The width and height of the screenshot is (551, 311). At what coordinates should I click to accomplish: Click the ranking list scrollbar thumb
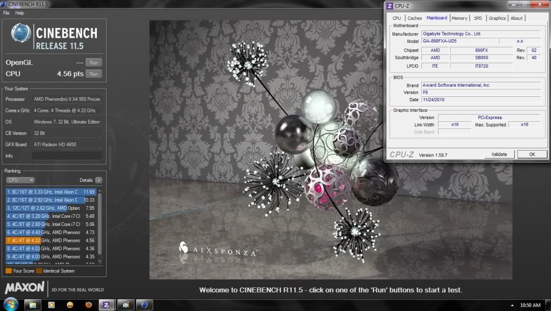click(100, 223)
